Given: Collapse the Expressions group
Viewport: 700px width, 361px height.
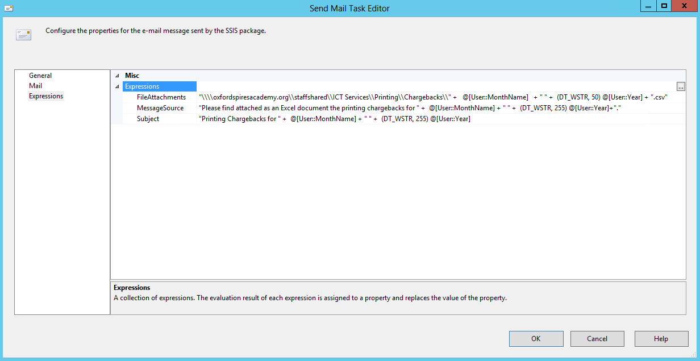Looking at the screenshot, I should 117,86.
